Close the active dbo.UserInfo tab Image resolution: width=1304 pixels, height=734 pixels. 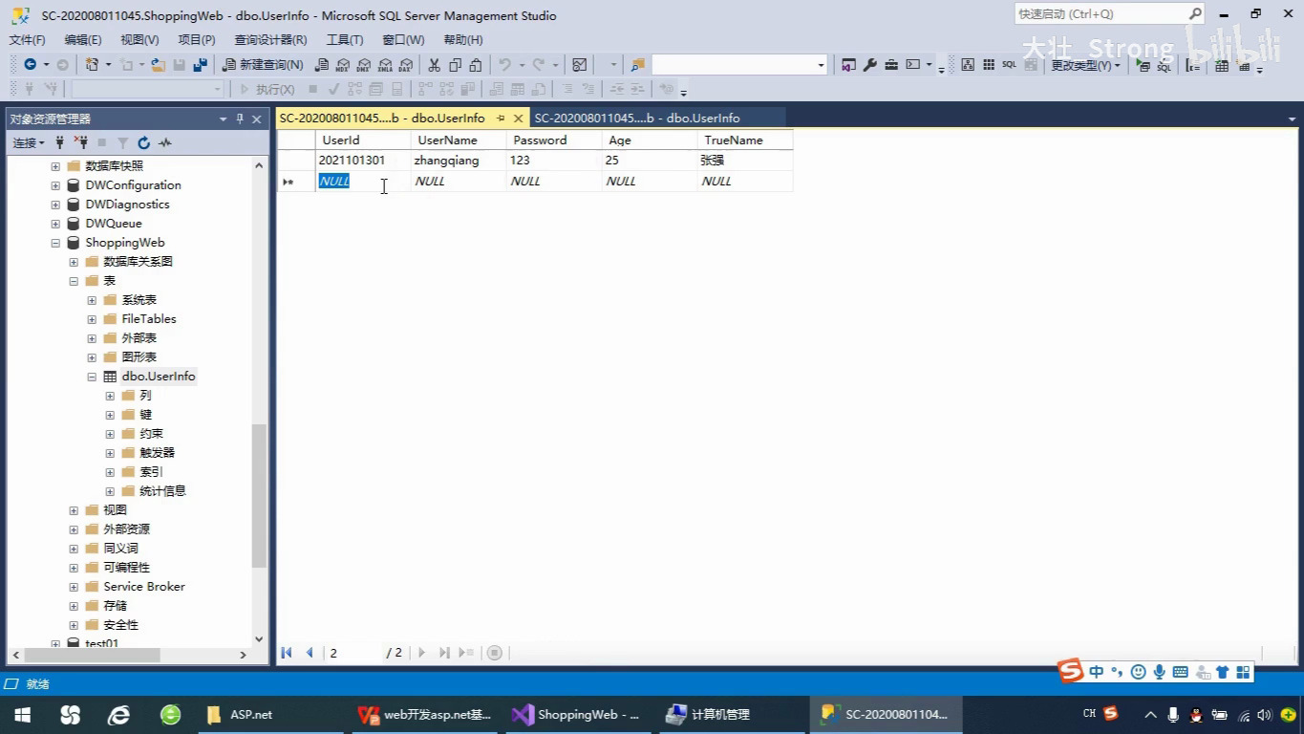click(519, 119)
